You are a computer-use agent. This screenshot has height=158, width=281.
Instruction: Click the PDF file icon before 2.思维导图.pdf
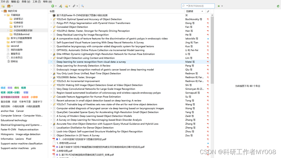tap(54, 151)
